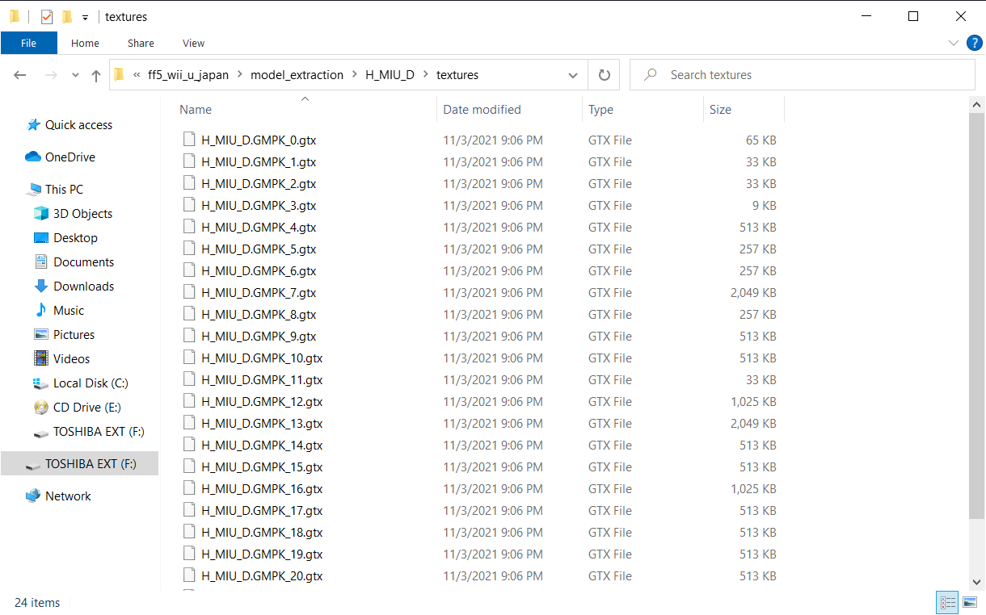Click the file list vertical scrollbar
The height and width of the screenshot is (615, 986).
coord(976,316)
